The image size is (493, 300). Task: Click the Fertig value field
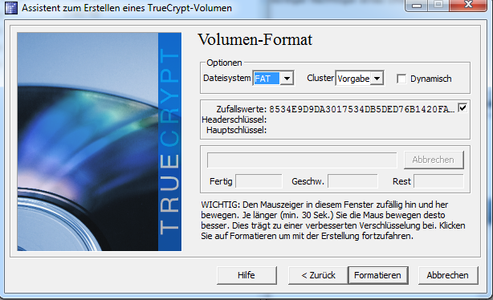259,181
